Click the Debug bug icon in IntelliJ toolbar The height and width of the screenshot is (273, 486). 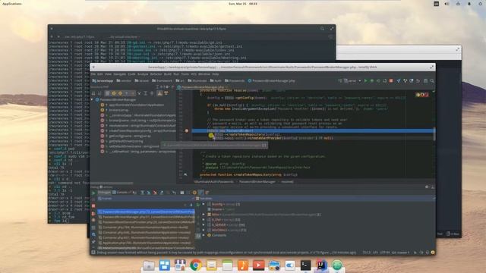click(372, 81)
